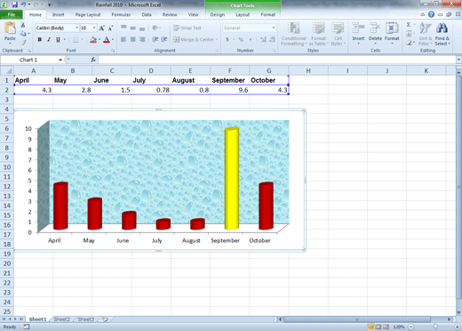Open the General number format dropdown

pyautogui.click(x=273, y=28)
